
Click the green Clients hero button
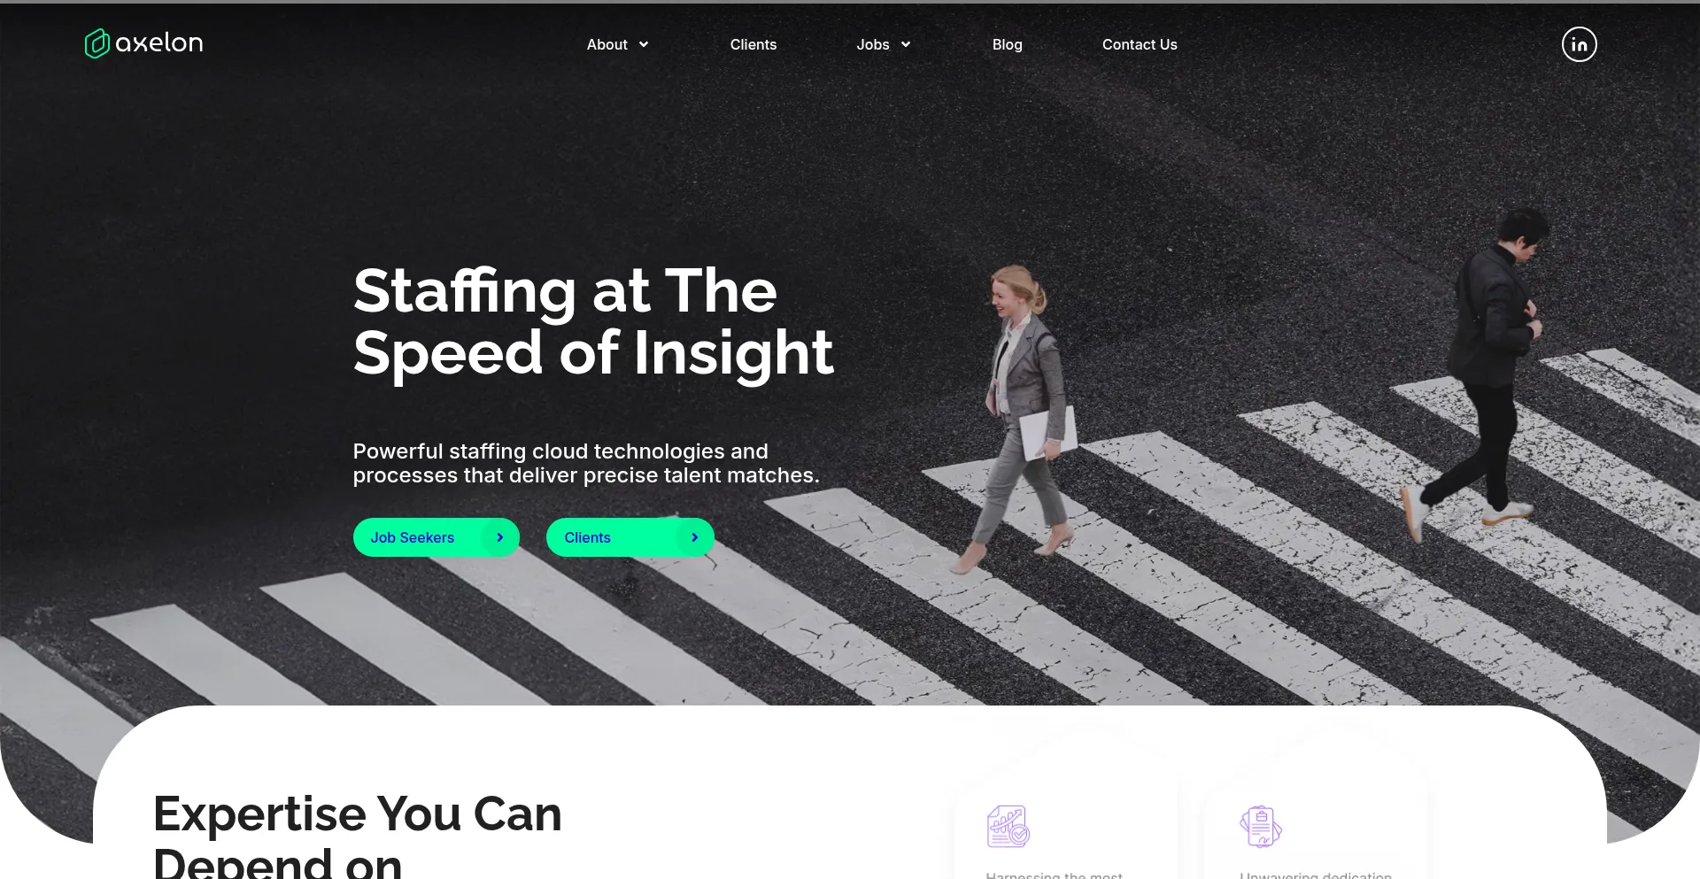630,537
